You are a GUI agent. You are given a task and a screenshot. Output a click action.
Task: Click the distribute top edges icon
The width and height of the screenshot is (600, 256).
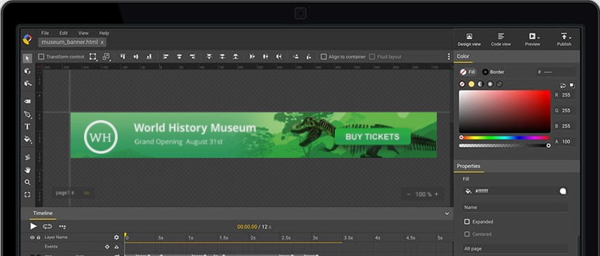pos(209,57)
